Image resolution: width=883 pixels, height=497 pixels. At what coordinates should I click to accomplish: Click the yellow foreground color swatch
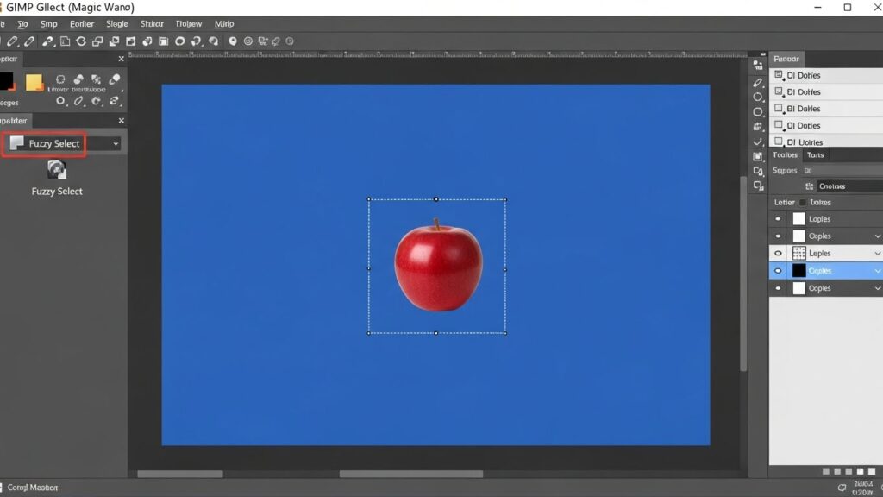tap(34, 83)
